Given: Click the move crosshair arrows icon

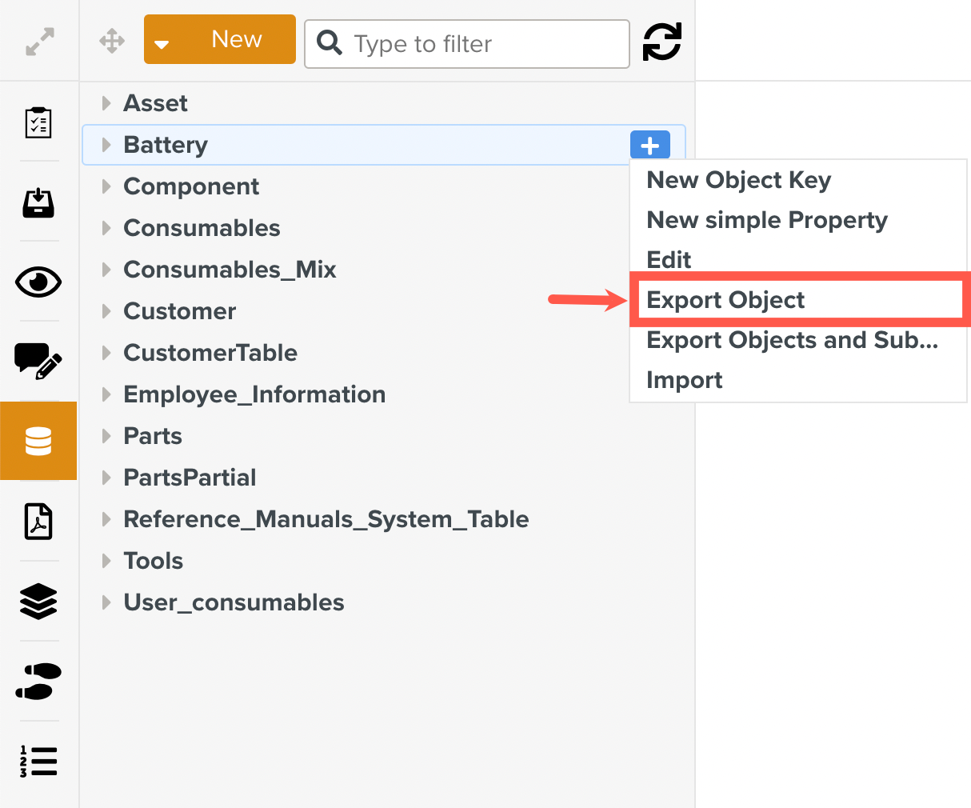Looking at the screenshot, I should 112,41.
